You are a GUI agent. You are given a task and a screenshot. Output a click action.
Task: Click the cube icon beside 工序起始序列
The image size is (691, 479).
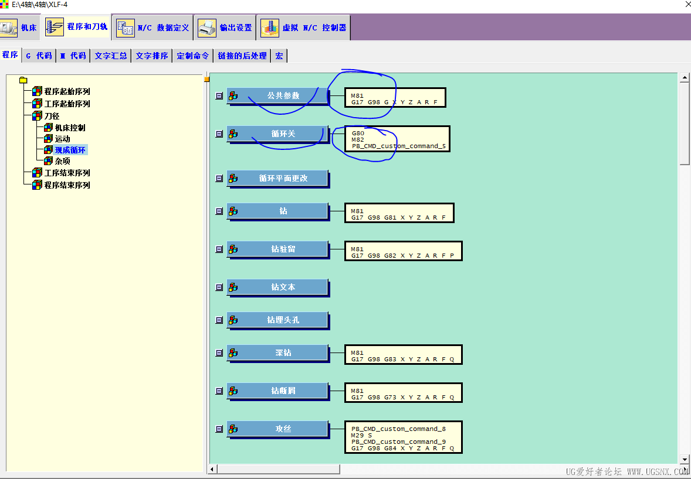click(x=38, y=104)
